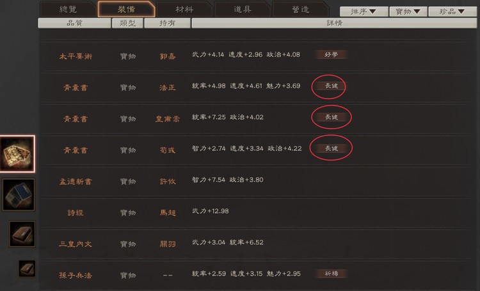
Task: Select the 孟德新書 item row
Action: [257, 180]
